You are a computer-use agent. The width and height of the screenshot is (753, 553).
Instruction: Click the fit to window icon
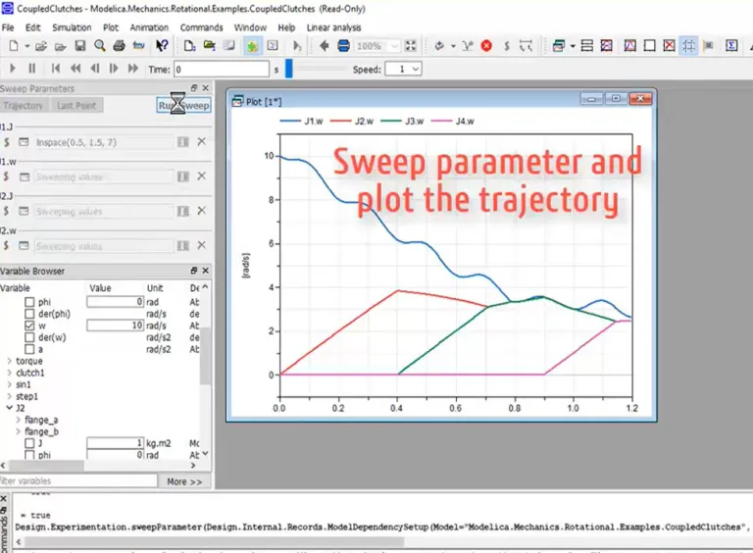(411, 46)
